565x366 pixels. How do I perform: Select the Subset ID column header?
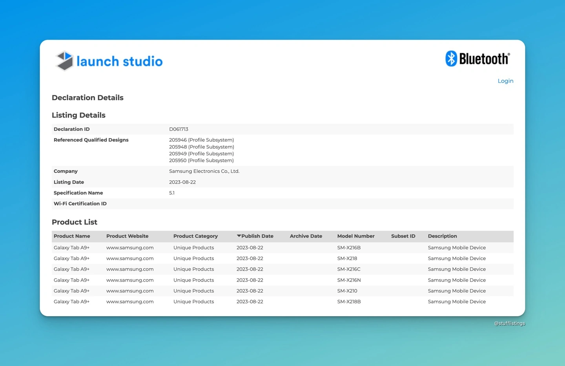click(x=403, y=236)
